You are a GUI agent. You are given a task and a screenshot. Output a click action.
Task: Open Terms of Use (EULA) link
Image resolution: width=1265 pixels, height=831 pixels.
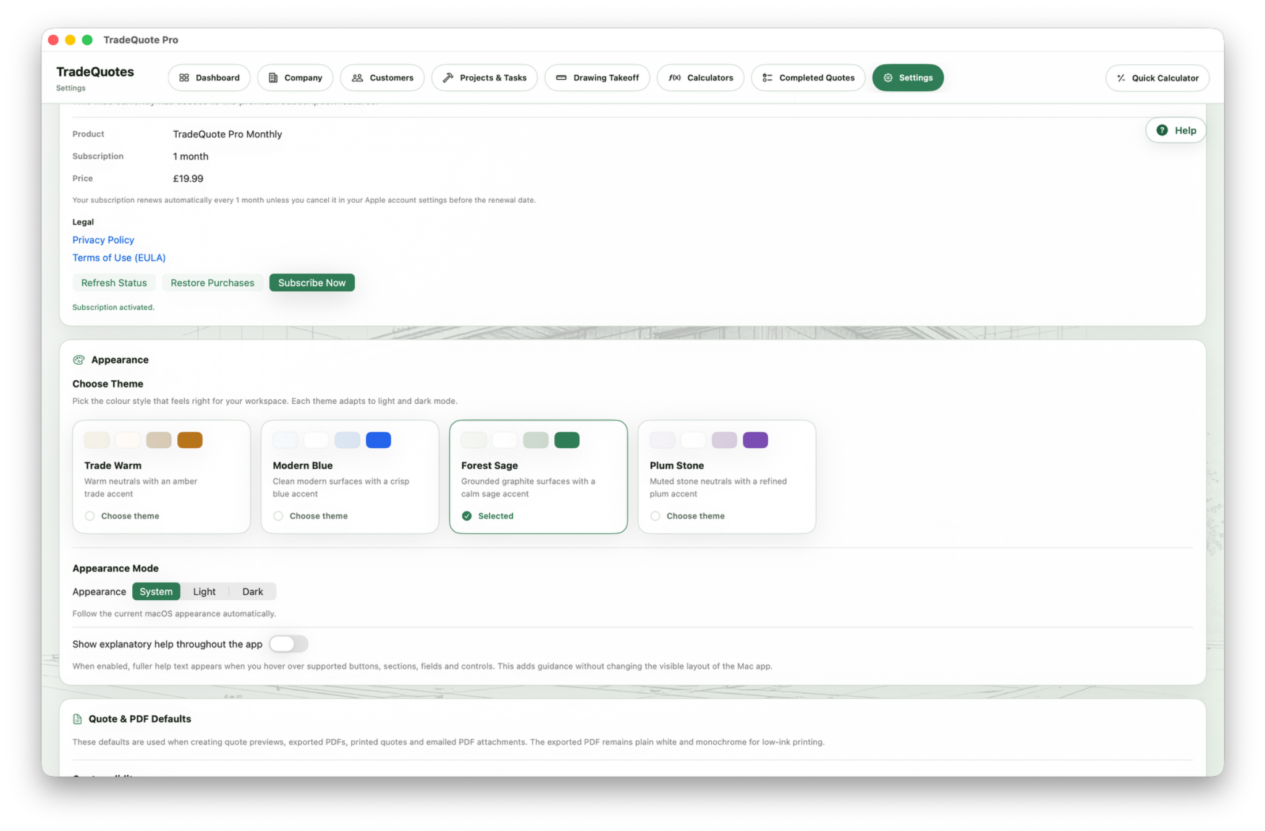pos(119,258)
